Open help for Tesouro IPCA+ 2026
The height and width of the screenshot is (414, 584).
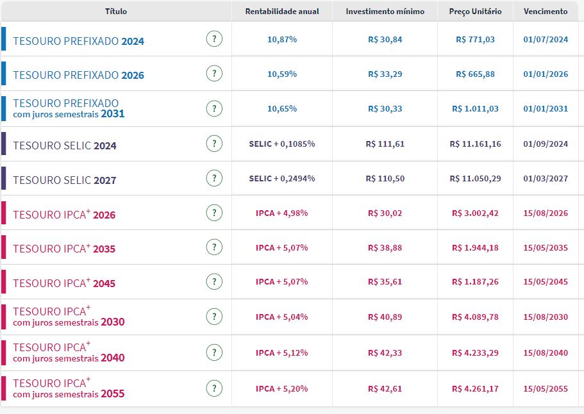[214, 213]
